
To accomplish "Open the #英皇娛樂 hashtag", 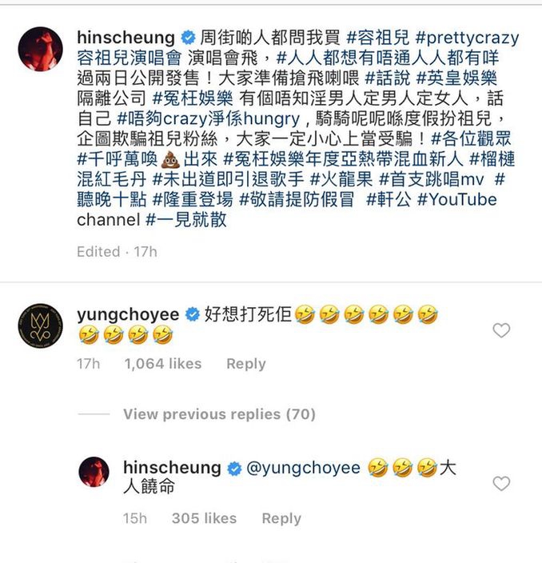I will pyautogui.click(x=456, y=78).
